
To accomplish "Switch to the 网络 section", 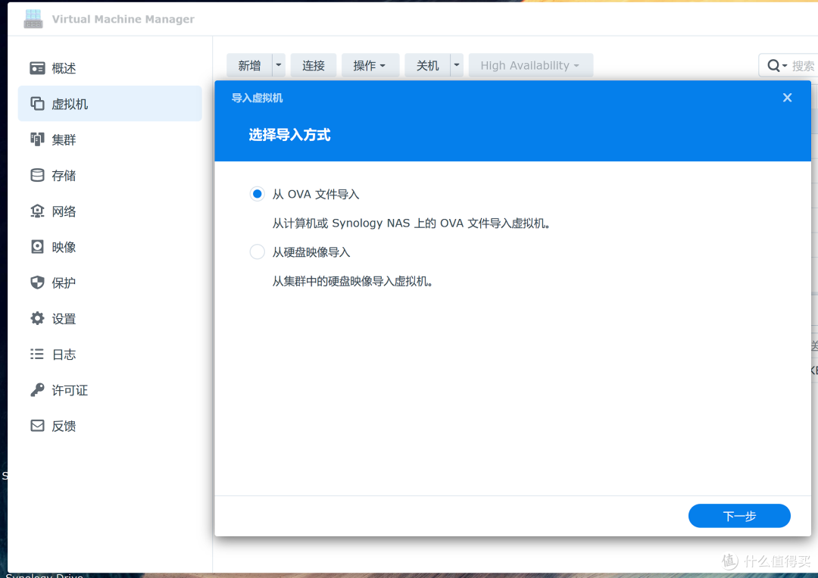I will [110, 211].
